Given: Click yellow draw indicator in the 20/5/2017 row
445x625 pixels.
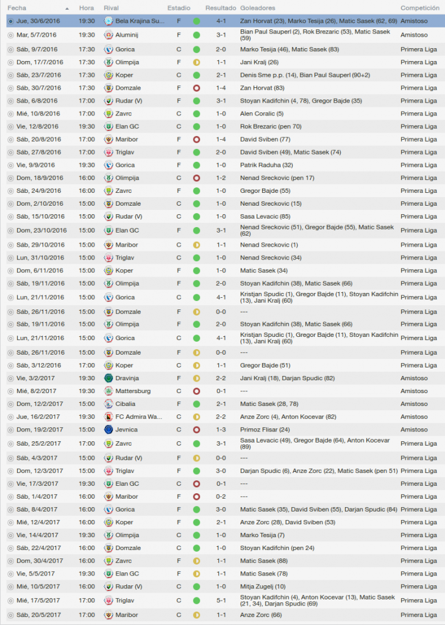Looking at the screenshot, I should click(196, 615).
